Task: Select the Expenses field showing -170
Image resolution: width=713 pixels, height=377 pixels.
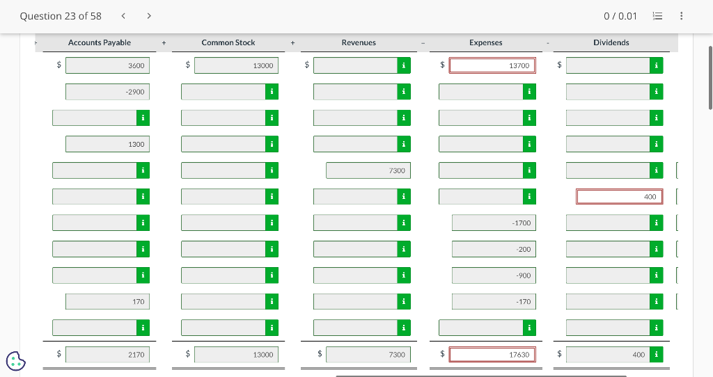Action: [494, 302]
